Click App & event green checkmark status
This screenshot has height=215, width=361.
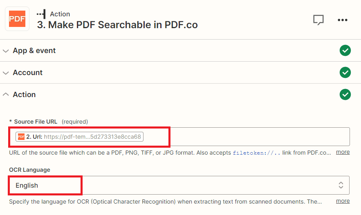coord(345,50)
